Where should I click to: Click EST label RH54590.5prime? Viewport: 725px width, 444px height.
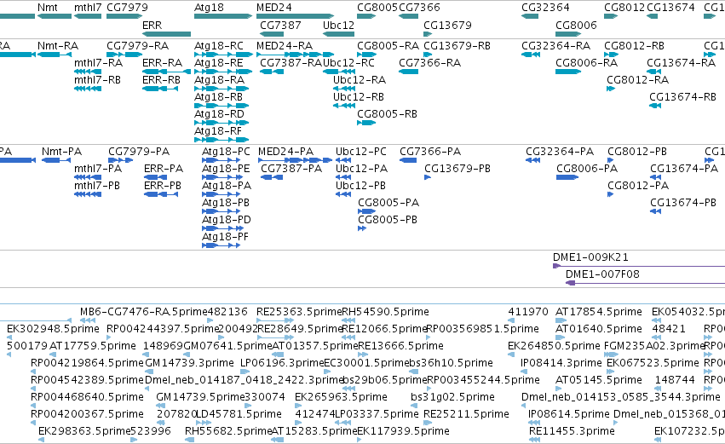386,312
